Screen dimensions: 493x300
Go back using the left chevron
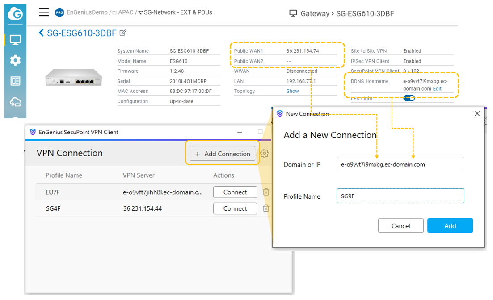tap(42, 33)
